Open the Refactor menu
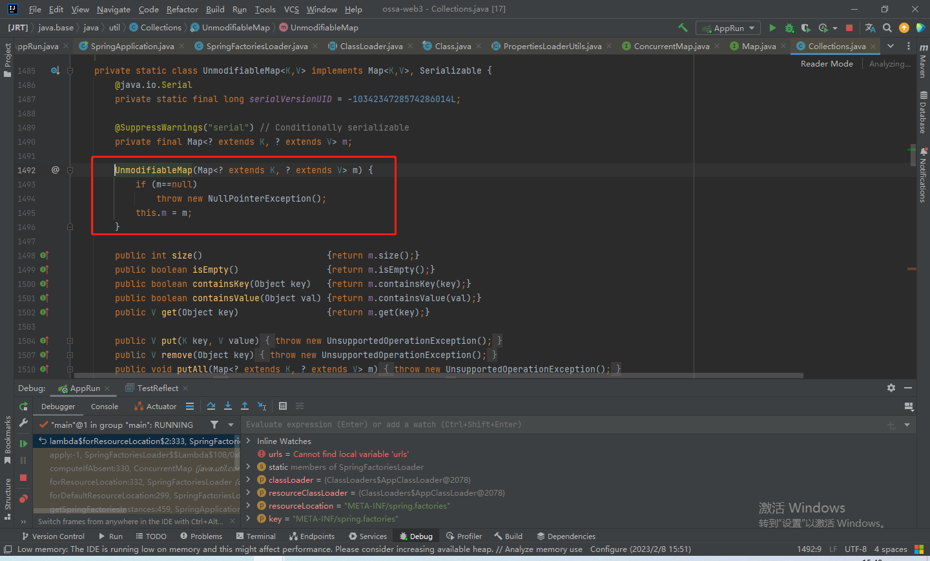The width and height of the screenshot is (930, 561). click(182, 9)
